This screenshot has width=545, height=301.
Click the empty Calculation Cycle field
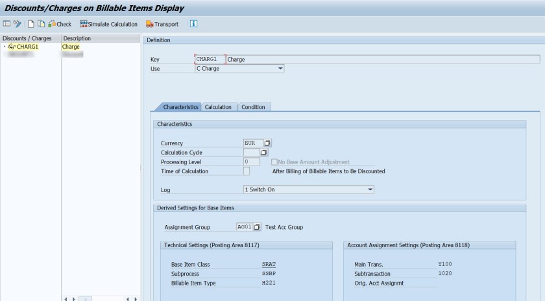251,152
